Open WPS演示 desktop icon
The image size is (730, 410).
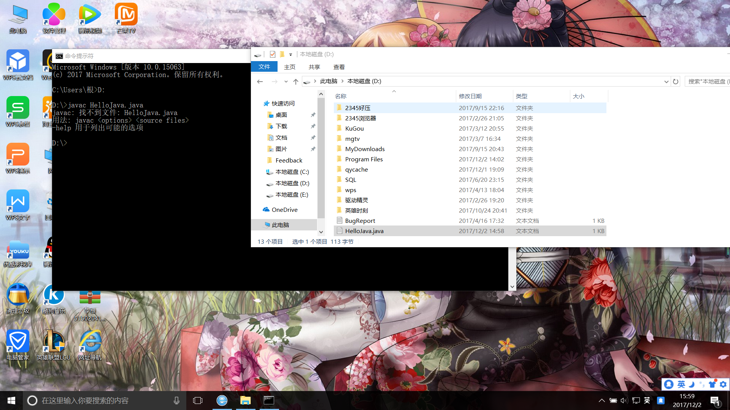pyautogui.click(x=18, y=158)
